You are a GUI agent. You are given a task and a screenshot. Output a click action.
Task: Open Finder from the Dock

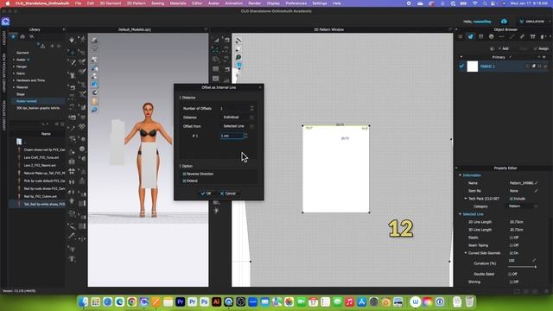(84, 301)
